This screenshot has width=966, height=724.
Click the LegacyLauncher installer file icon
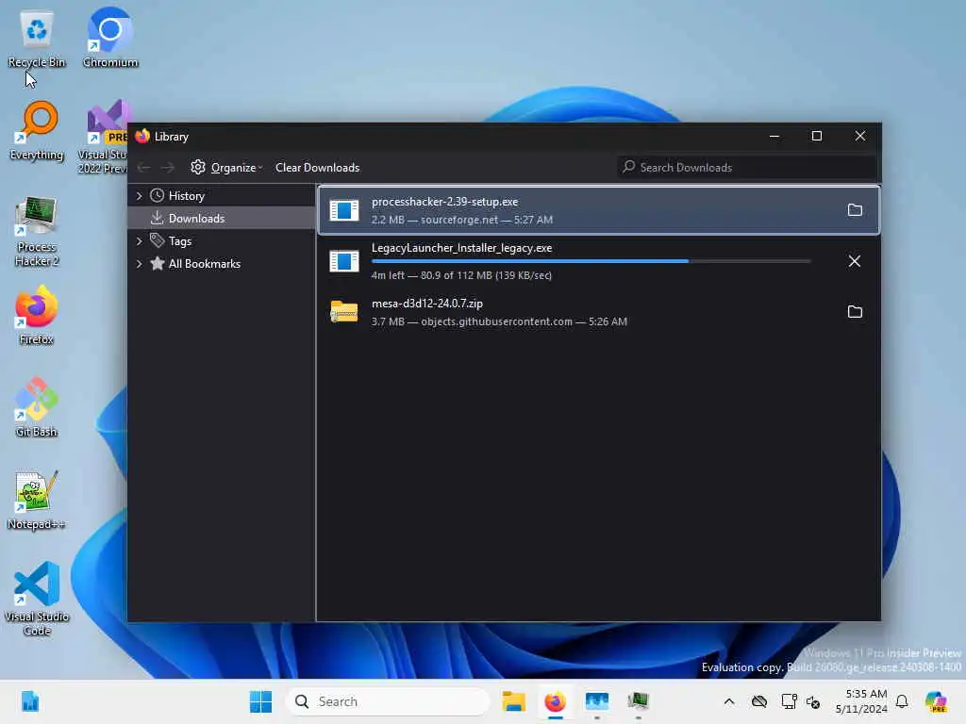coord(343,261)
